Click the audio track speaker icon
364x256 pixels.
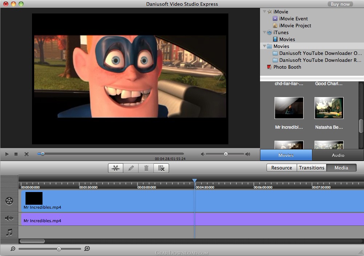(x=9, y=218)
